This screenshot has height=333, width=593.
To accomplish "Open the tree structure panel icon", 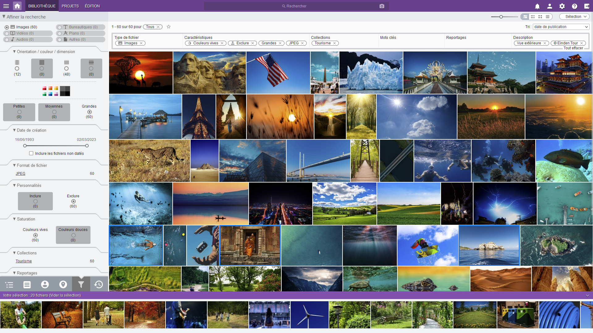I will tap(9, 284).
